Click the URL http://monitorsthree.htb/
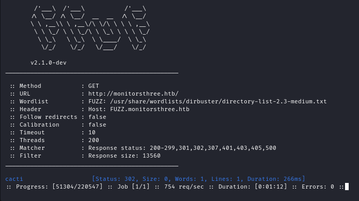Image resolution: width=359 pixels, height=201 pixels. point(133,94)
